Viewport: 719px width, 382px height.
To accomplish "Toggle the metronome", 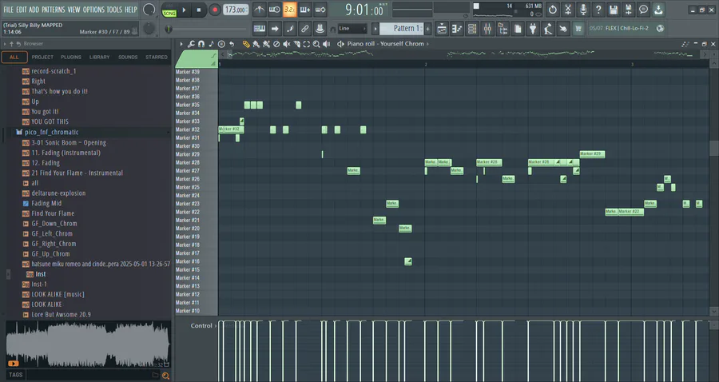I will 259,9.
